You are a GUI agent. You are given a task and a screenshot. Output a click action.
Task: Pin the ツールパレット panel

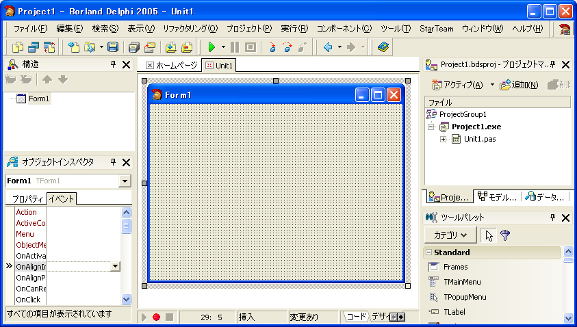(x=552, y=217)
